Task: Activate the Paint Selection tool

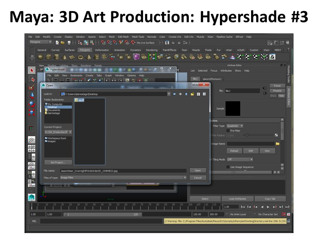Action: [32, 87]
